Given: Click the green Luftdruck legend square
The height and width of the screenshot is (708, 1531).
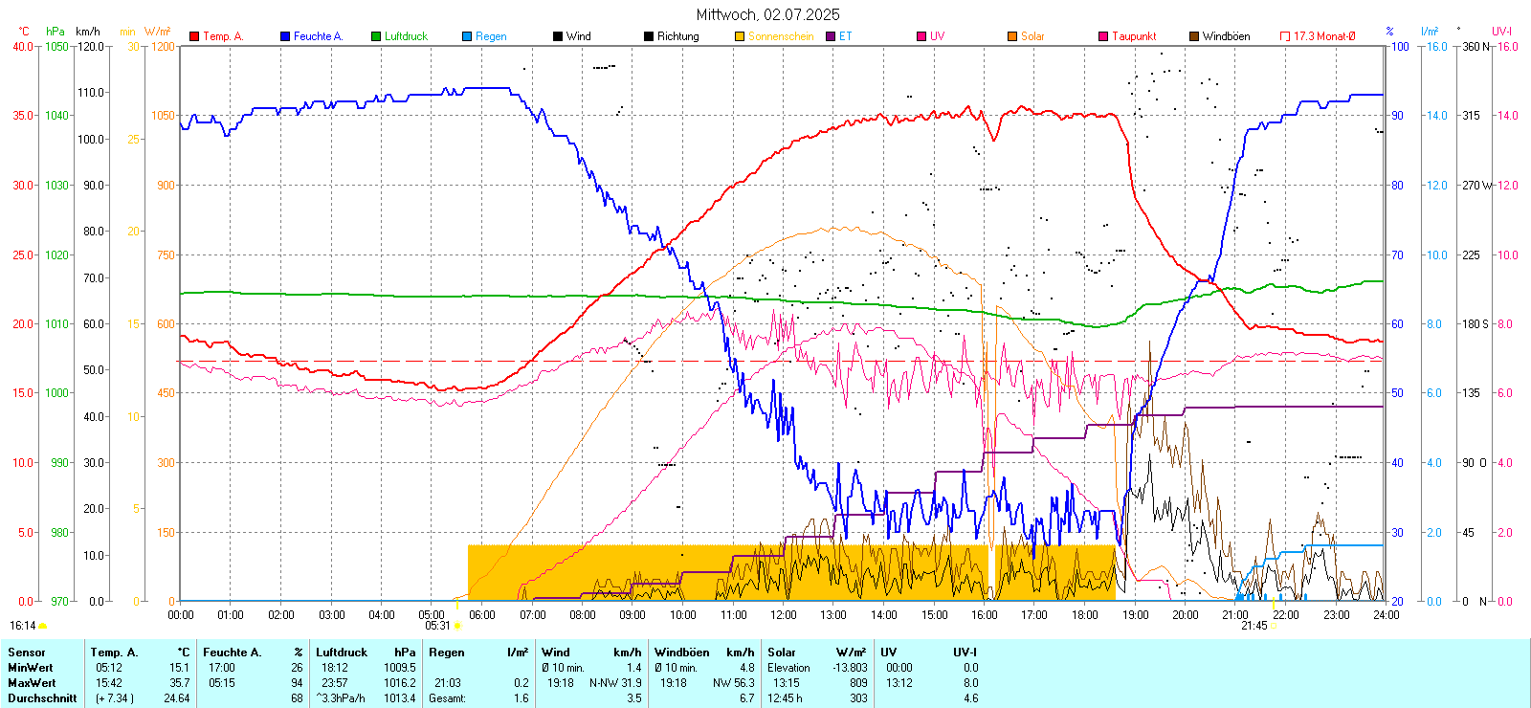Looking at the screenshot, I should point(376,36).
